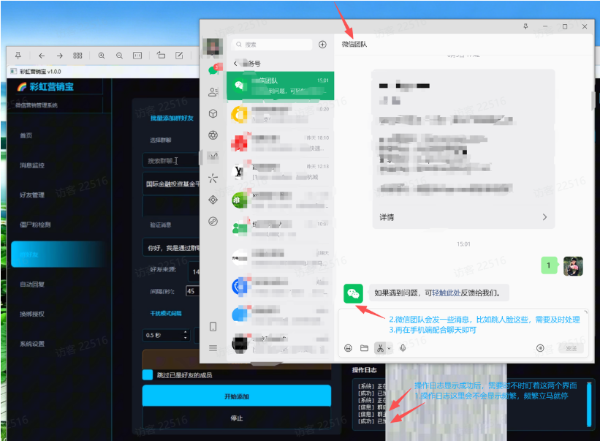600x441 pixels.
Task: Click the round icon left of Send button
Action: point(540,348)
